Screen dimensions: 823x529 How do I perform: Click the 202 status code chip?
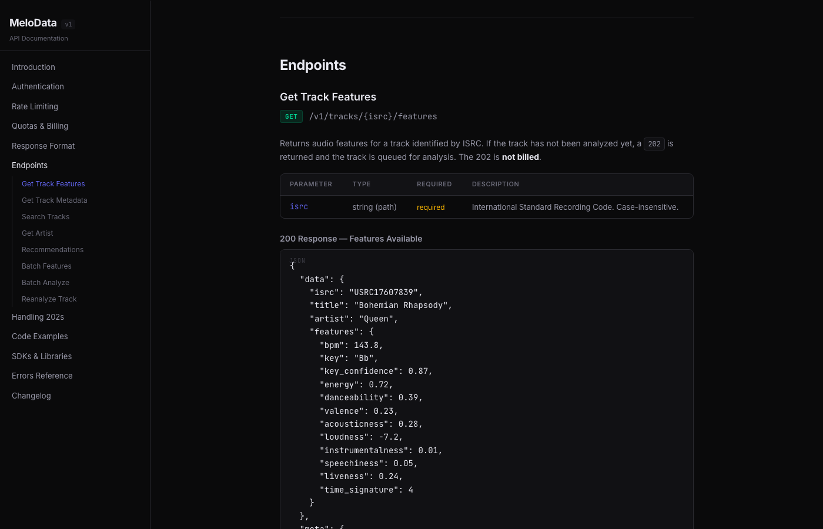tap(654, 143)
